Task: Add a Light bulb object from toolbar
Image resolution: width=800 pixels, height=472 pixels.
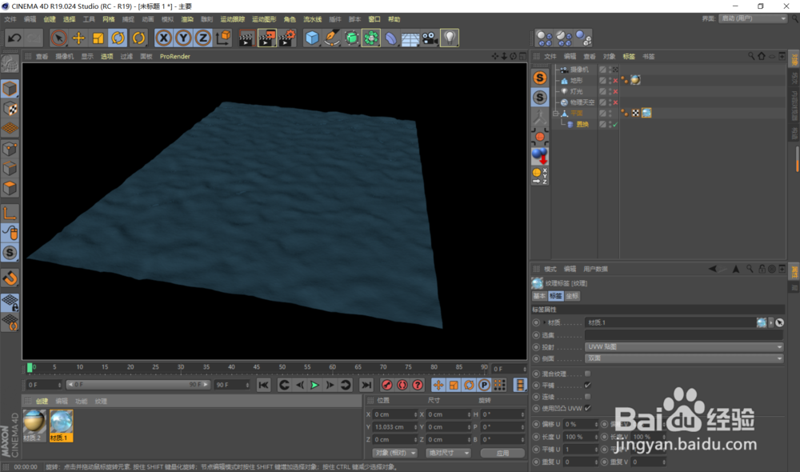Action: 450,38
